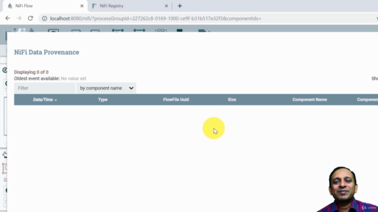Click the NiFi Flow tab favicon
This screenshot has width=378, height=212.
(10, 6)
